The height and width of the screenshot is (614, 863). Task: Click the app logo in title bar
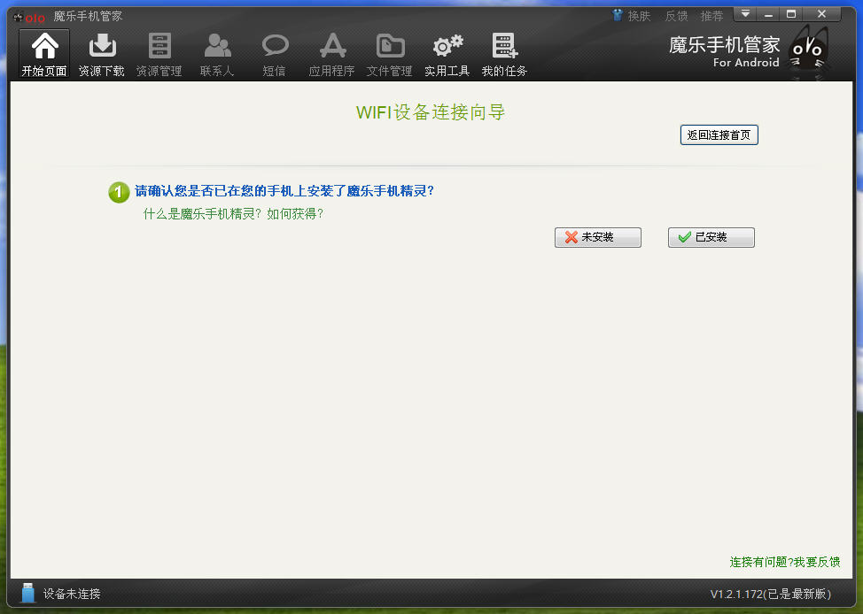[x=29, y=17]
